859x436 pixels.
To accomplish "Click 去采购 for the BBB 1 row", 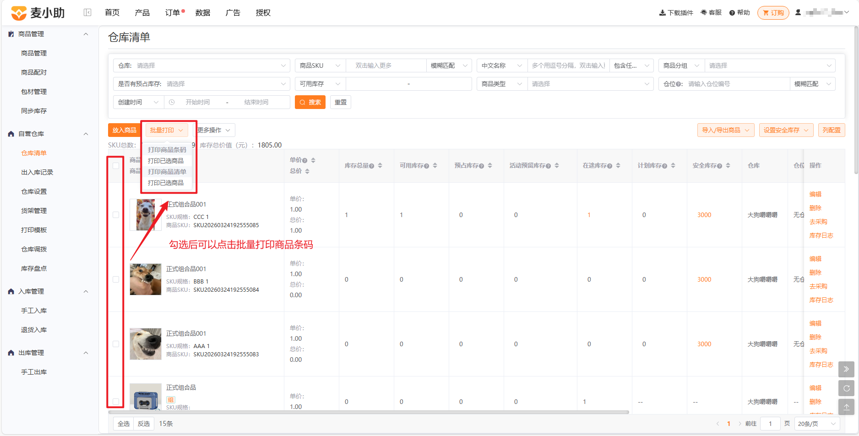I will [x=818, y=286].
